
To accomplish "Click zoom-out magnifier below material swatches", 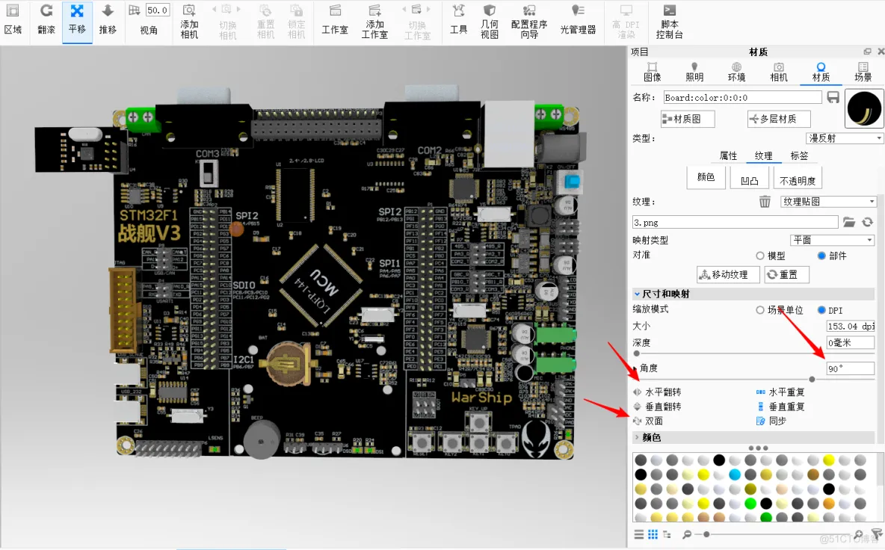I will tap(687, 534).
